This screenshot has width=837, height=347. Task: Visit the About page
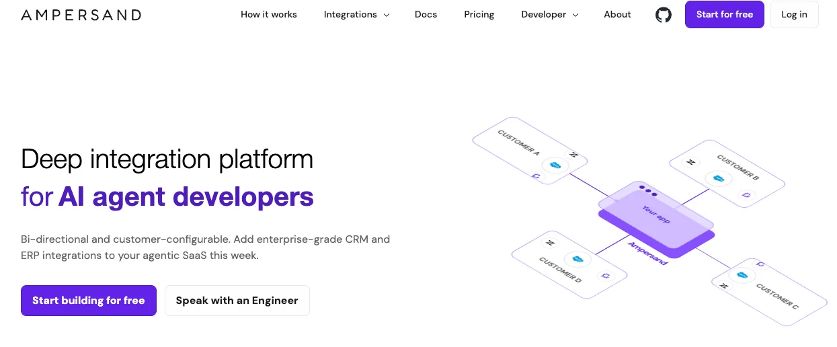point(617,14)
